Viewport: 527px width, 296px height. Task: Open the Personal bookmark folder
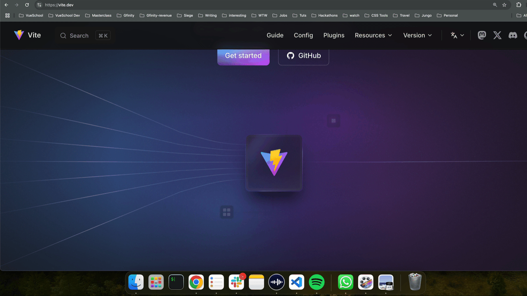447,16
